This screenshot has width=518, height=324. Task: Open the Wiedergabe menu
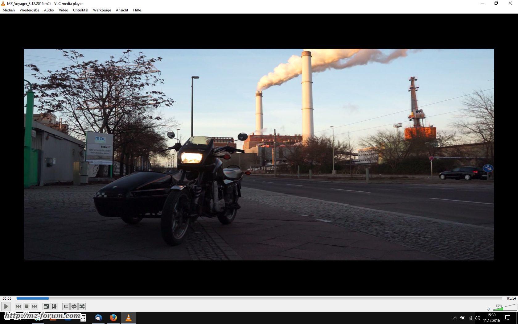point(29,10)
